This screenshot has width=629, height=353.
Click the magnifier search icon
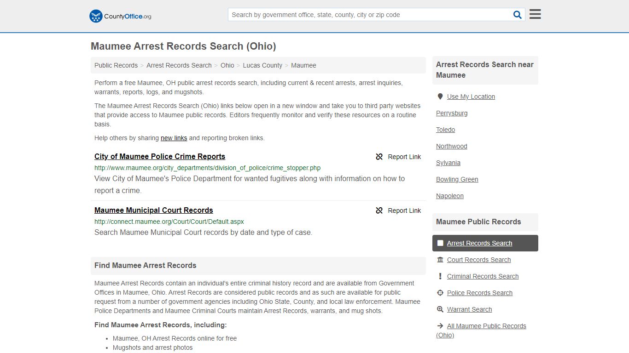click(x=518, y=15)
